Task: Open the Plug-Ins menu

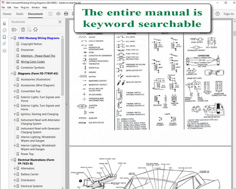Action: (x=25, y=8)
